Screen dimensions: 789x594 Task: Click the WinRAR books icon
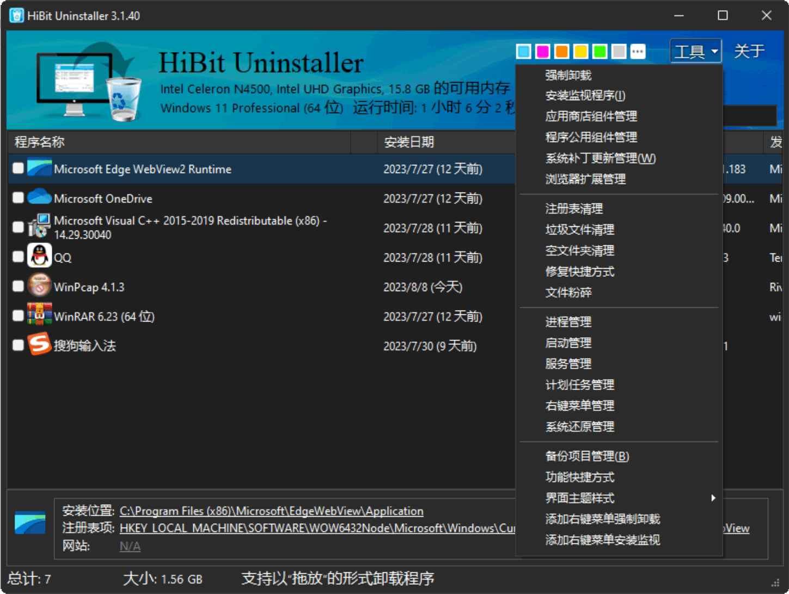(39, 314)
